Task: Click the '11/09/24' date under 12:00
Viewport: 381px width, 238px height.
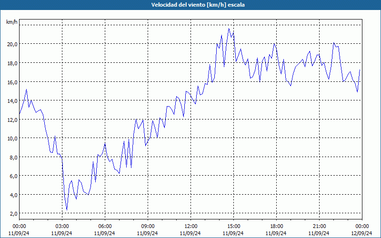Action: (x=191, y=233)
